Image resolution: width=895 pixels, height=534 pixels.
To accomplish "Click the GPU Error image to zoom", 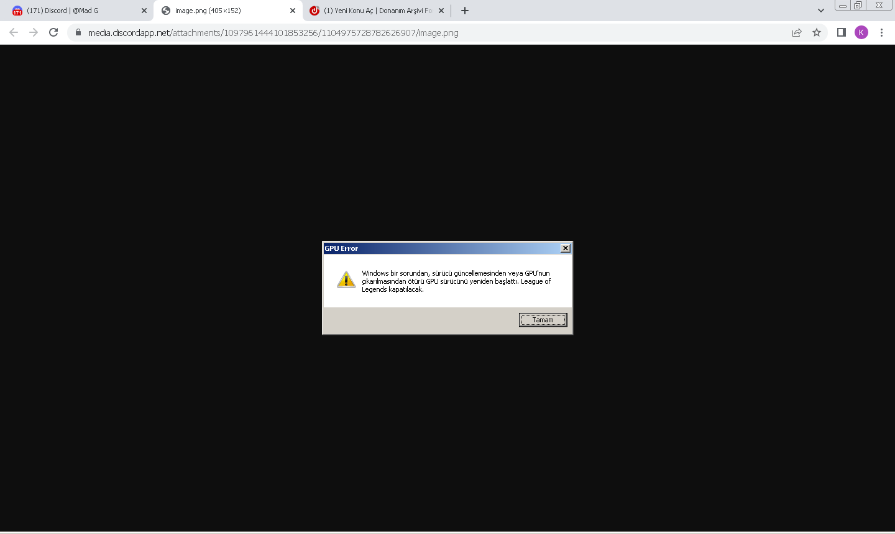I will [x=447, y=288].
